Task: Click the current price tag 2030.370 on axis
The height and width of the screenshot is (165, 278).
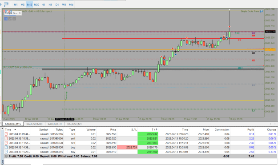Action: [270, 32]
